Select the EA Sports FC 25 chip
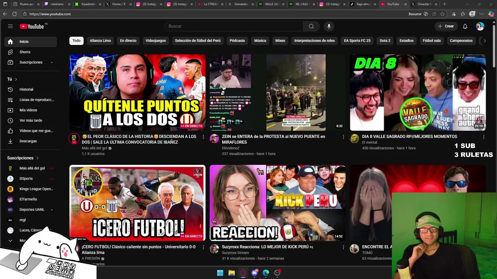This screenshot has width=497, height=279. point(357,41)
